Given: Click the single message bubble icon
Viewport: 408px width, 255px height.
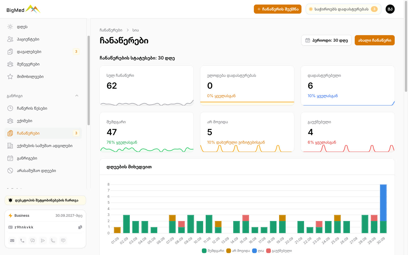Looking at the screenshot, I should coord(63,241).
